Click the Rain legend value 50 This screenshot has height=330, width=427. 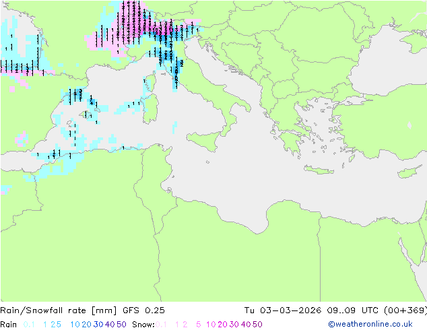tap(121, 325)
